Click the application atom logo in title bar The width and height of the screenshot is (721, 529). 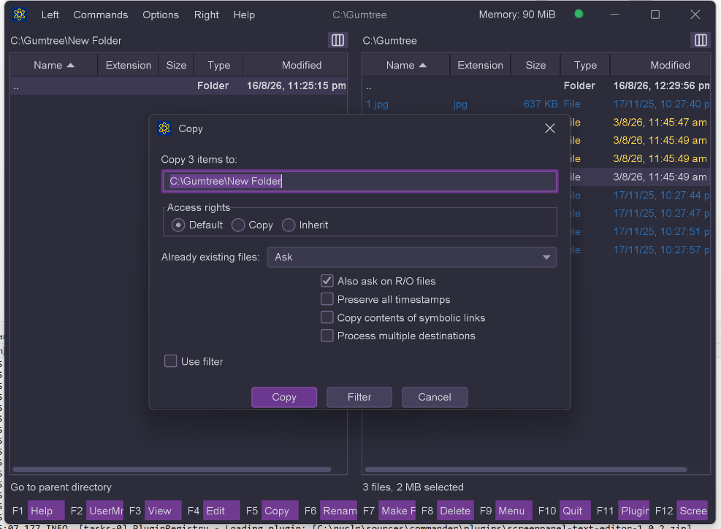[x=19, y=15]
